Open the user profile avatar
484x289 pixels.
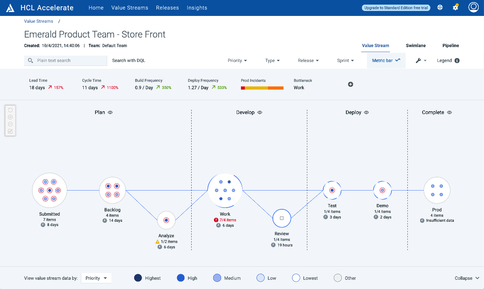474,7
